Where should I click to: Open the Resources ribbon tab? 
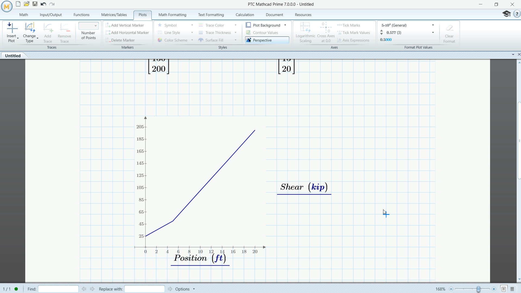[x=303, y=15]
